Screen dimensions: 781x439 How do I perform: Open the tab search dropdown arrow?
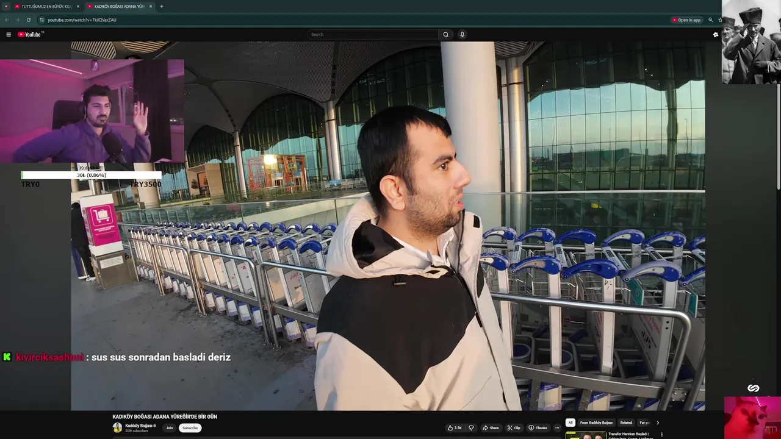pyautogui.click(x=6, y=6)
